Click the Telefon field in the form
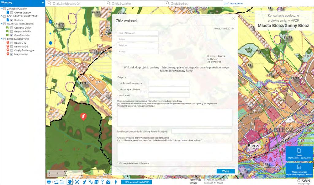Screen dimensions: 314x185 click(138, 46)
